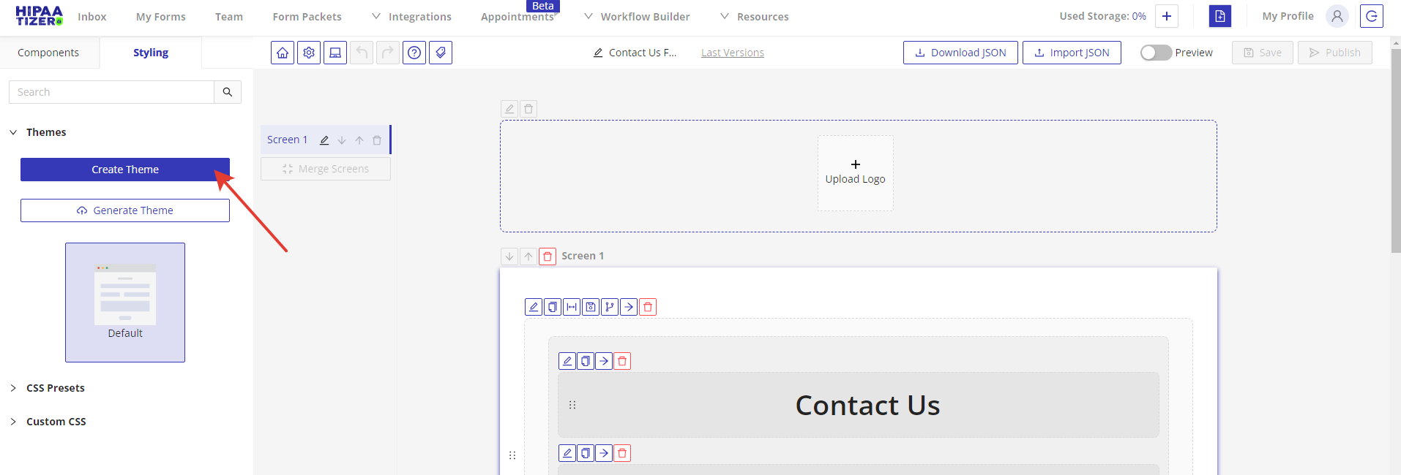Image resolution: width=1401 pixels, height=475 pixels.
Task: Click the home icon in the toolbar
Action: pyautogui.click(x=283, y=53)
